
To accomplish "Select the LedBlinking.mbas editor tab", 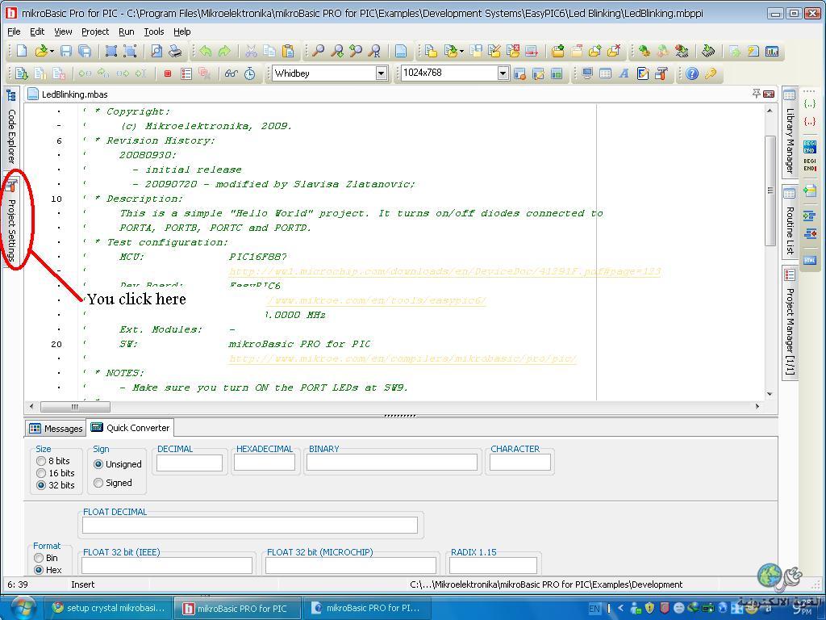I will point(68,94).
